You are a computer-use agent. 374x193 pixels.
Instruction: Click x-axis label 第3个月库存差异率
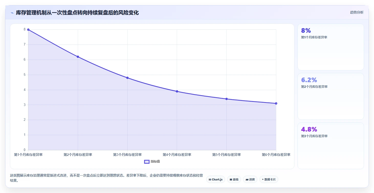127,155
